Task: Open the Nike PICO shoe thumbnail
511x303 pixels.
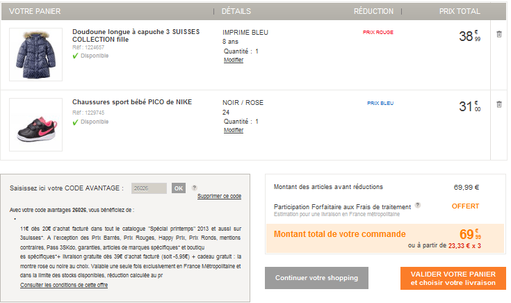Action: click(36, 125)
